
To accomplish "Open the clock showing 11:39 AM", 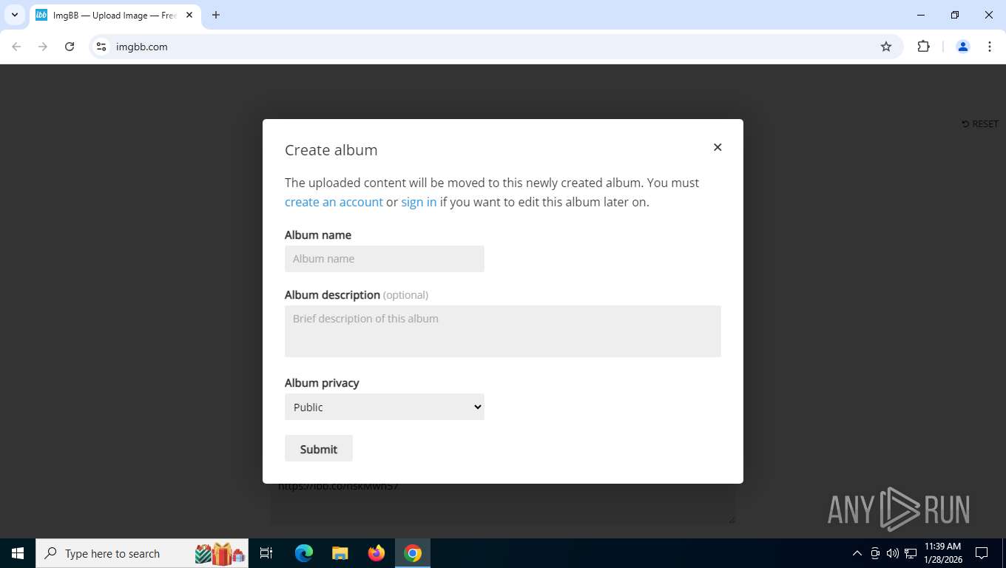I will click(942, 553).
